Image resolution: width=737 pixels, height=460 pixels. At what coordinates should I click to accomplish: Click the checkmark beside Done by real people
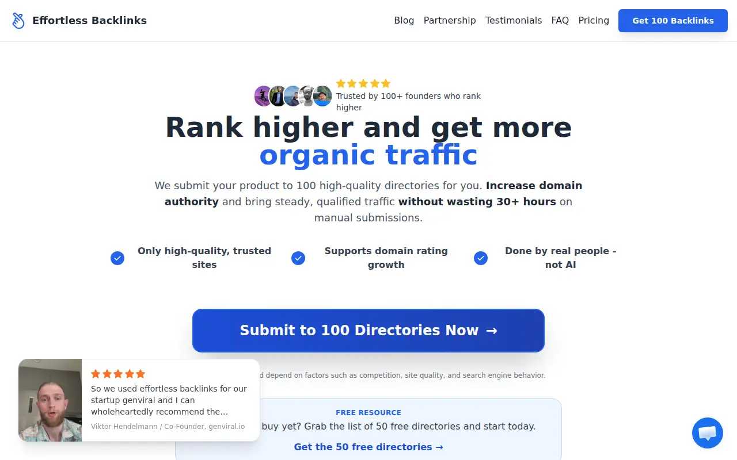point(481,258)
